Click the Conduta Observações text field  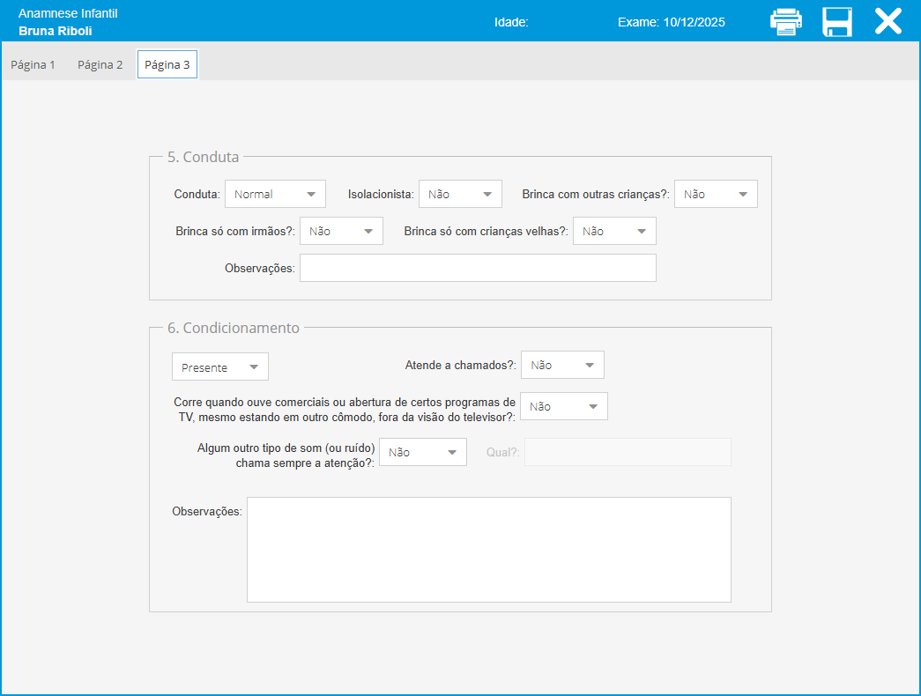click(478, 268)
